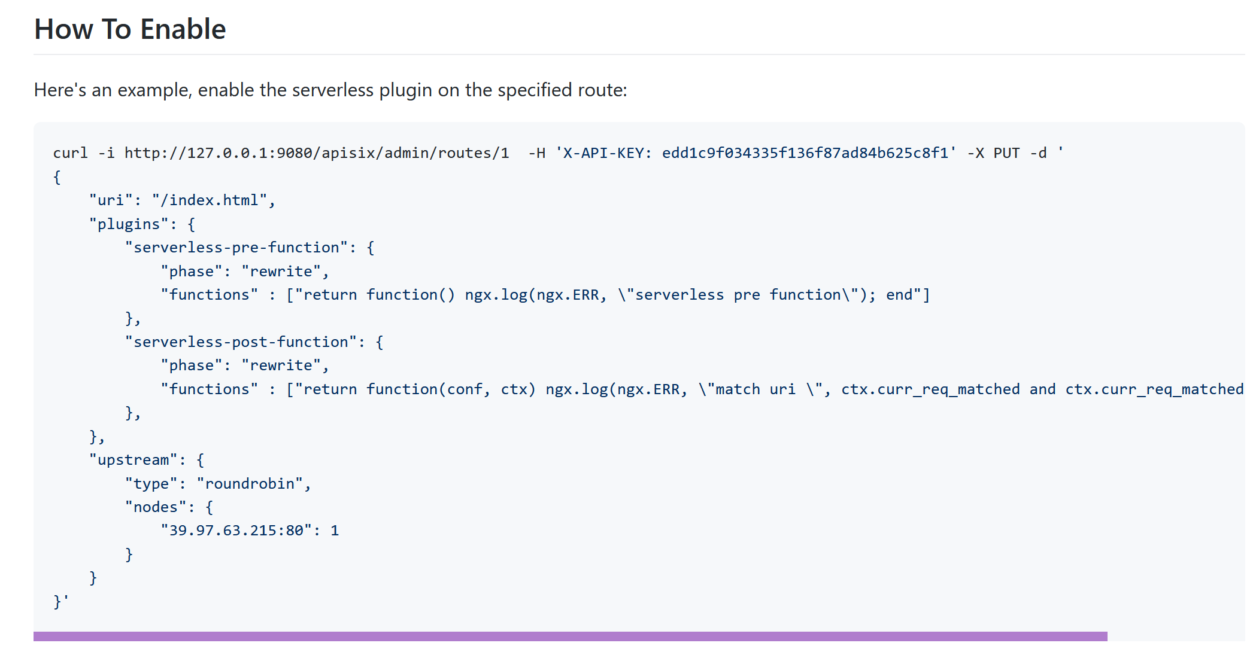1259x652 pixels.
Task: Click the function(conf, ctx) code line
Action: (700, 389)
